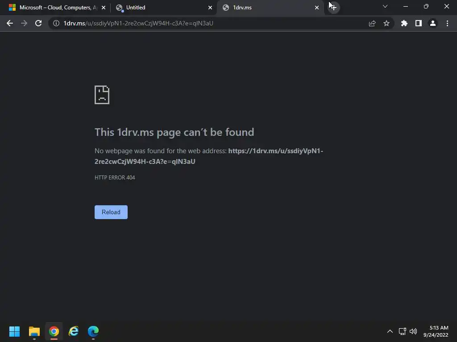Click the address bar URL
This screenshot has width=457, height=342.
(x=138, y=23)
